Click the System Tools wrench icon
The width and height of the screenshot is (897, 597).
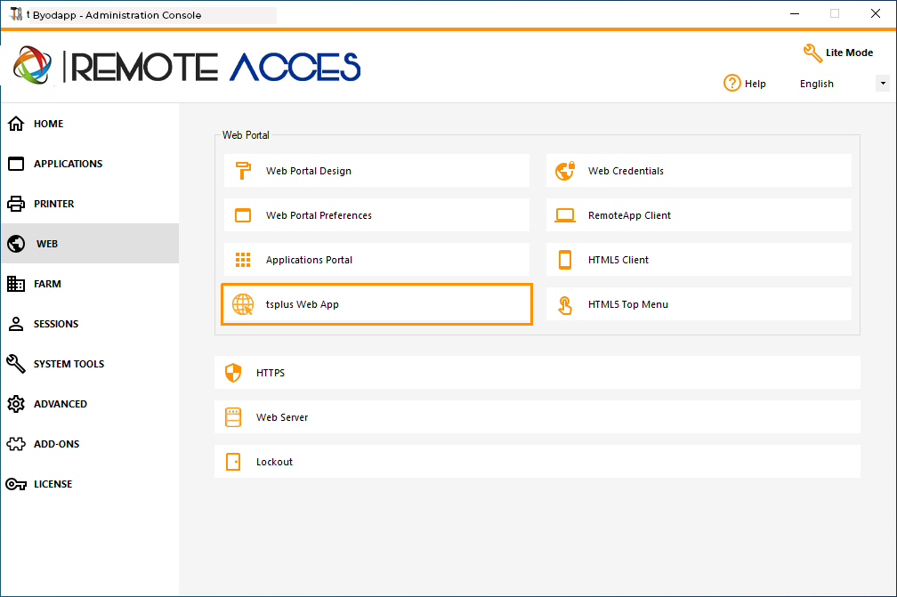(x=16, y=364)
